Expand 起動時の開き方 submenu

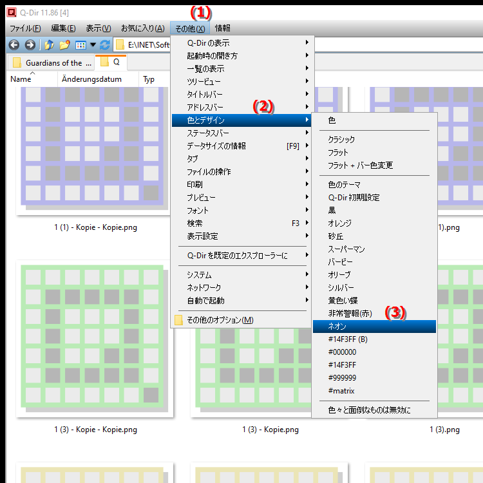[241, 56]
